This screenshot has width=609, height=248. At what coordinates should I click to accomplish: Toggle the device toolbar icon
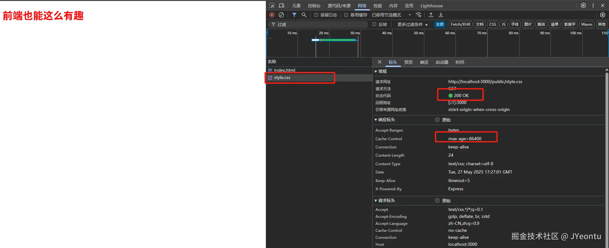tap(281, 5)
